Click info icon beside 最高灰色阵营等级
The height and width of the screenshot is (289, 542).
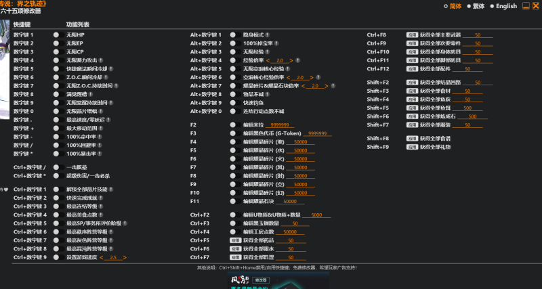(x=111, y=240)
